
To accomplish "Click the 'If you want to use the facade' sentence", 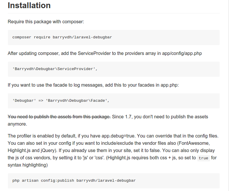I will (x=93, y=85).
